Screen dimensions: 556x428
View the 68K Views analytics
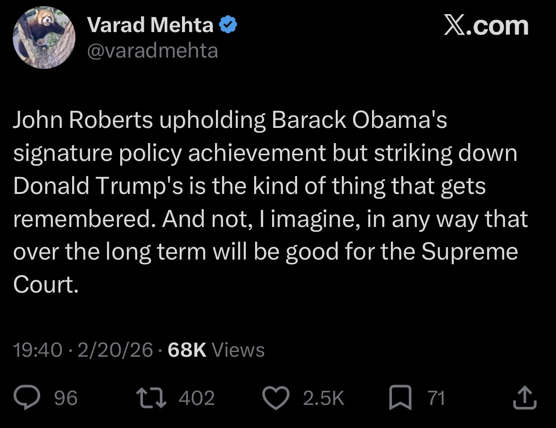pos(216,350)
